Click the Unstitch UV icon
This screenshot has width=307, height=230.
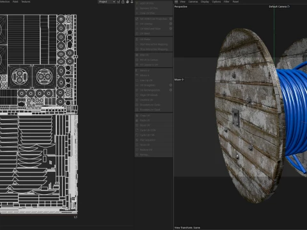click(137, 100)
